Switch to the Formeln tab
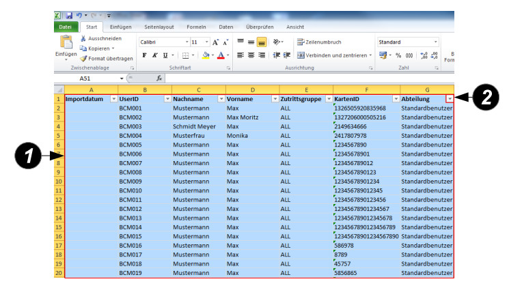This screenshot has width=509, height=288. point(196,27)
